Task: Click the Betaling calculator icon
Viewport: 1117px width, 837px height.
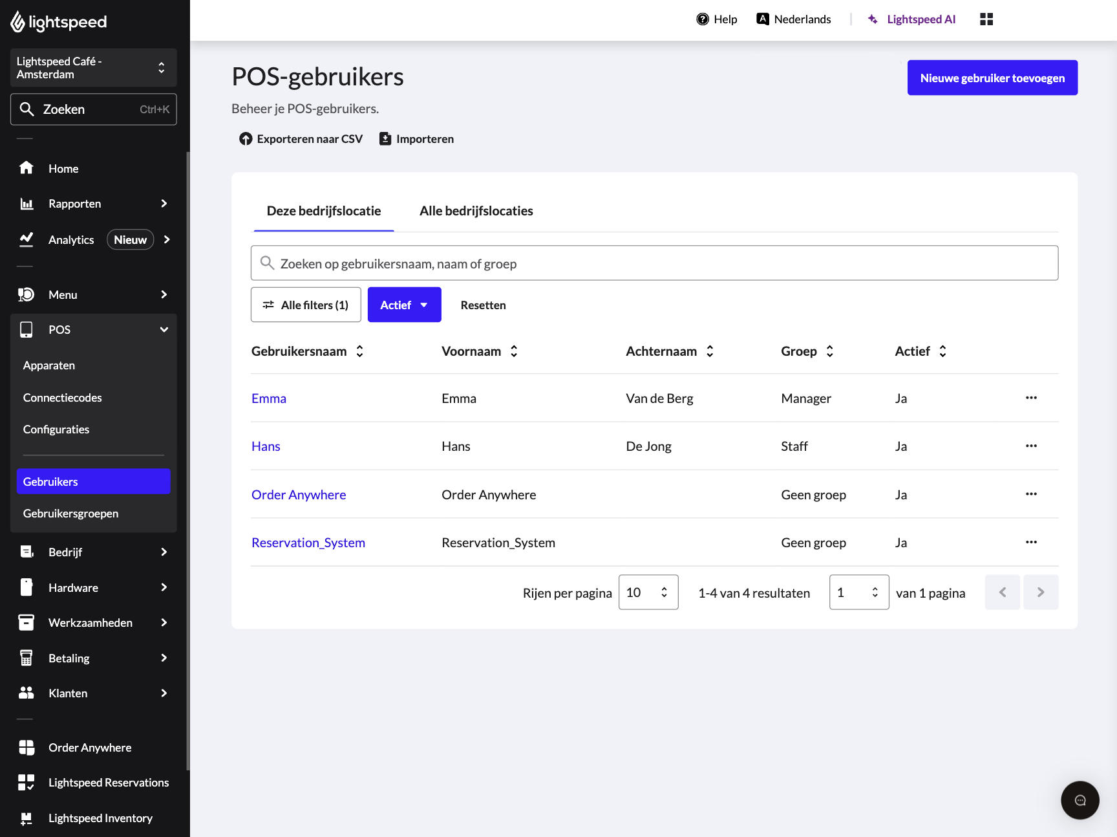Action: (x=27, y=658)
